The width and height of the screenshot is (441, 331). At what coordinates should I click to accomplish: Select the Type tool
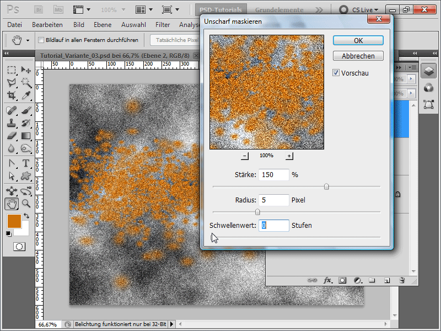[26, 163]
